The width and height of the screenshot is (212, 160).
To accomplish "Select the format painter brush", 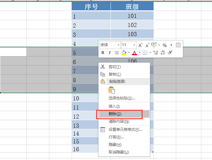I will (x=170, y=52).
